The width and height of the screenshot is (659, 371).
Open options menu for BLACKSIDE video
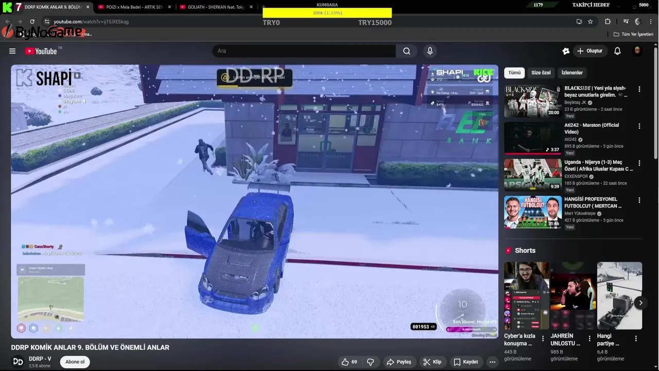(639, 89)
